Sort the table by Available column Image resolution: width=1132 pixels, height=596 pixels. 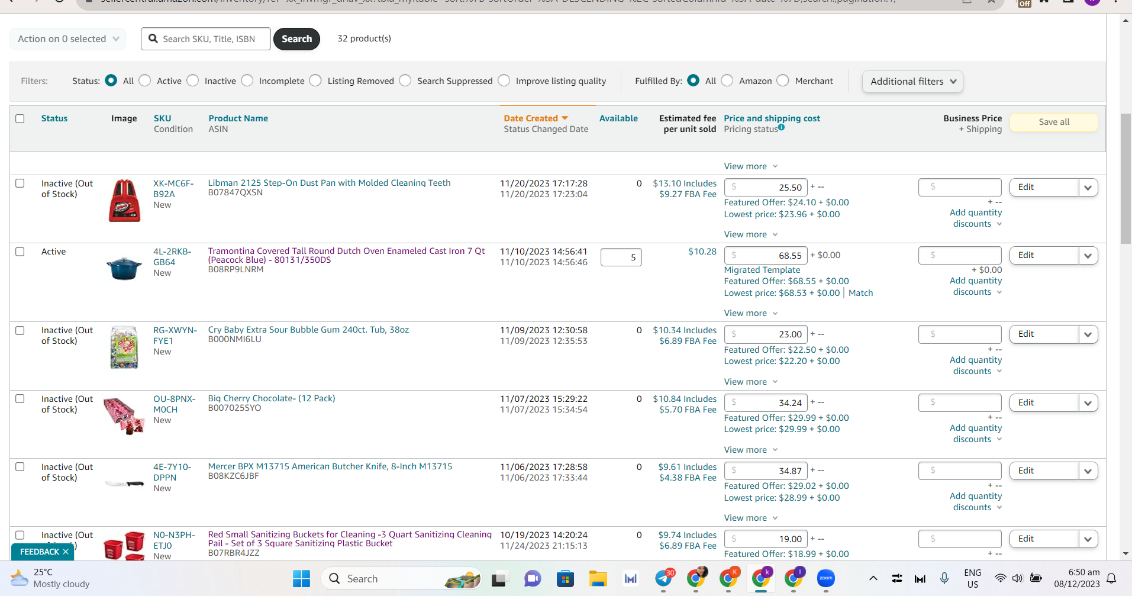point(618,118)
